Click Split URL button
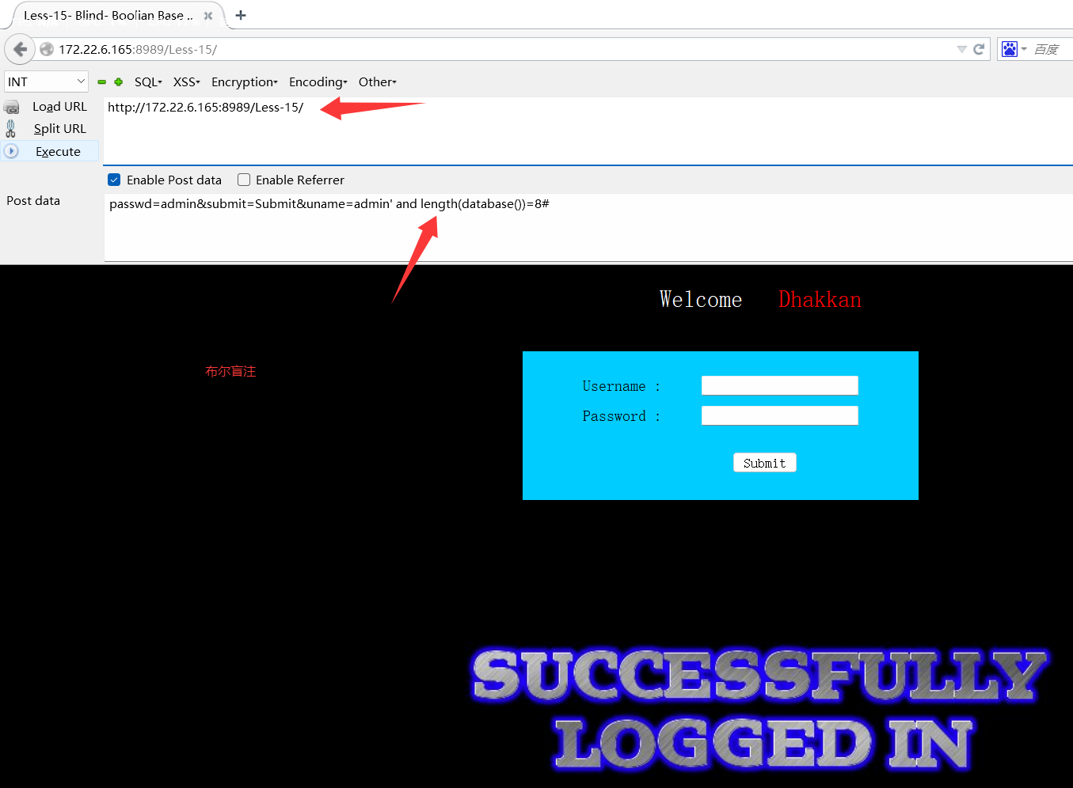The width and height of the screenshot is (1073, 788). (59, 128)
